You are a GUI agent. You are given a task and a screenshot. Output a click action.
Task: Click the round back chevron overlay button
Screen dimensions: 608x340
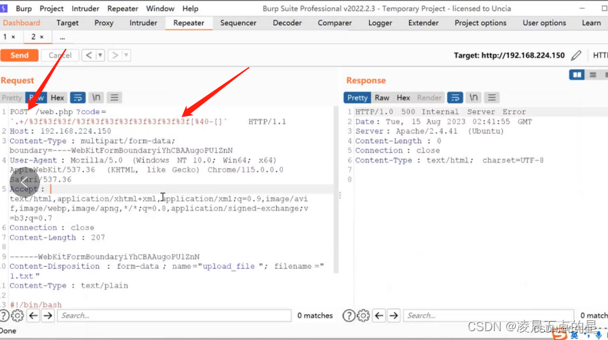click(x=24, y=182)
